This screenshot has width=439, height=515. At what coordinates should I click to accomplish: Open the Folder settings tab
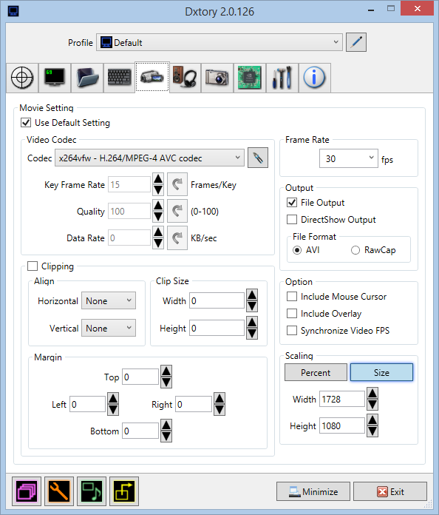pyautogui.click(x=87, y=78)
